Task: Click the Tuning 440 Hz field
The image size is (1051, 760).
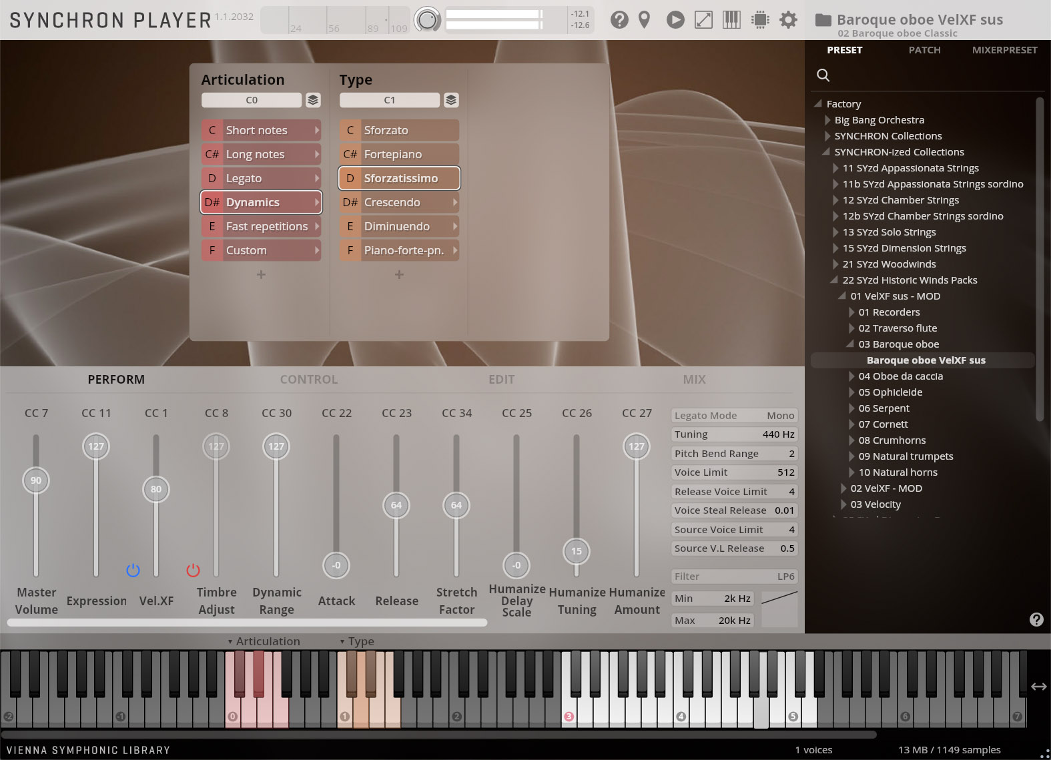Action: (734, 434)
